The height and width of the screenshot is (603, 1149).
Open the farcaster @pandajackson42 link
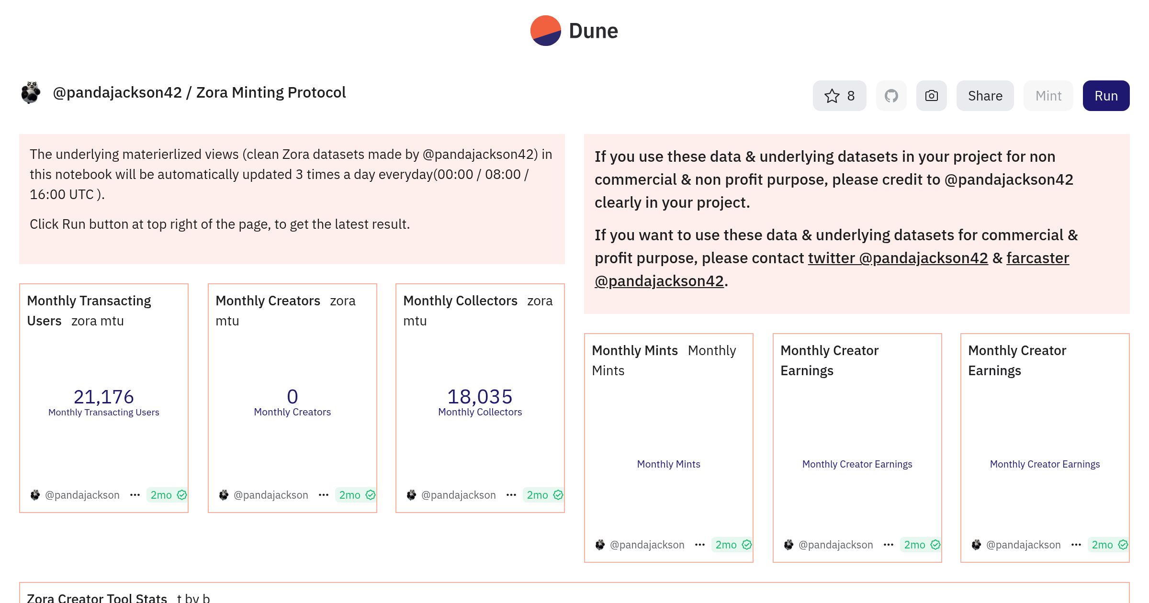click(832, 269)
